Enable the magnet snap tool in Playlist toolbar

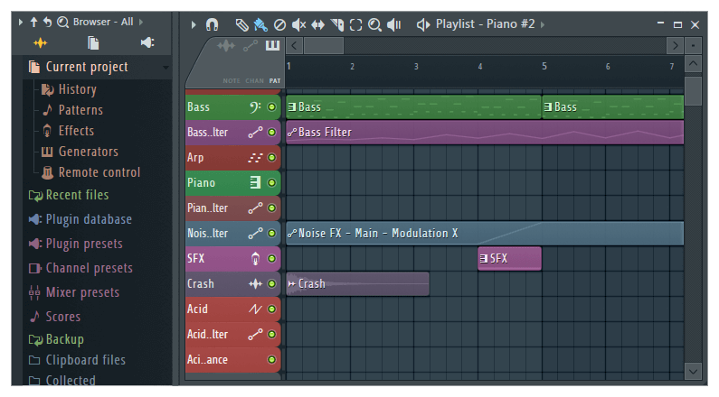point(212,24)
